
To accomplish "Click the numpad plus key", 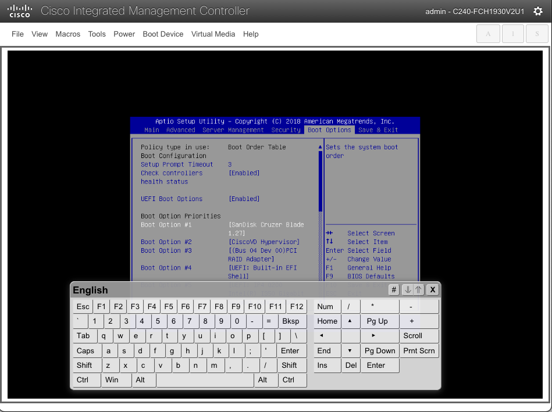I will (x=419, y=321).
